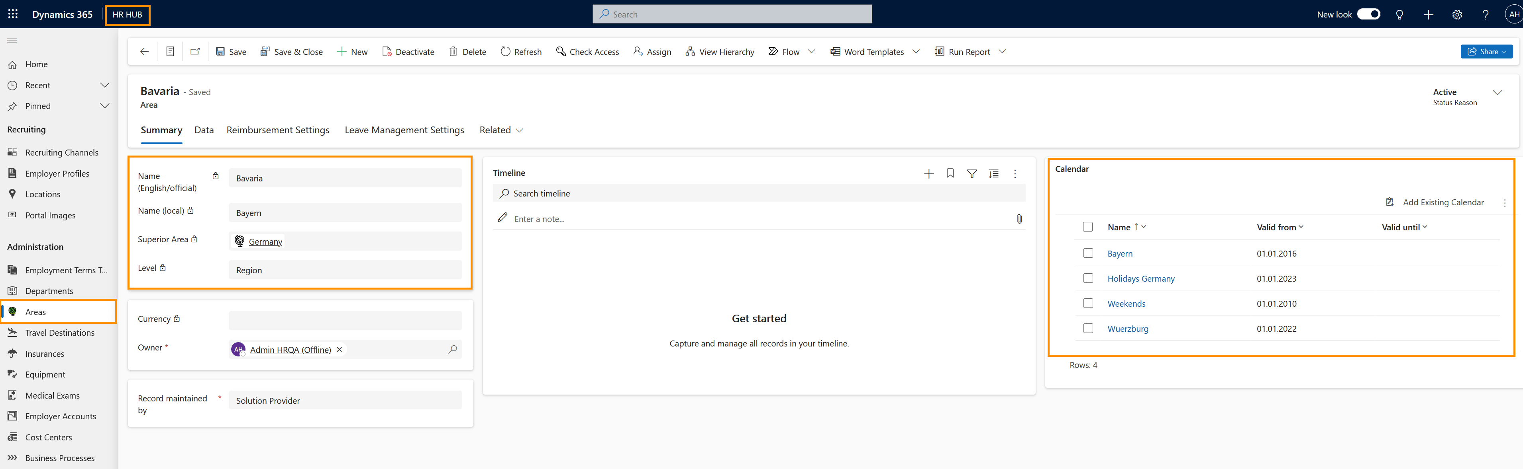The width and height of the screenshot is (1523, 469).
Task: Click the Search timeline field
Action: pos(759,193)
